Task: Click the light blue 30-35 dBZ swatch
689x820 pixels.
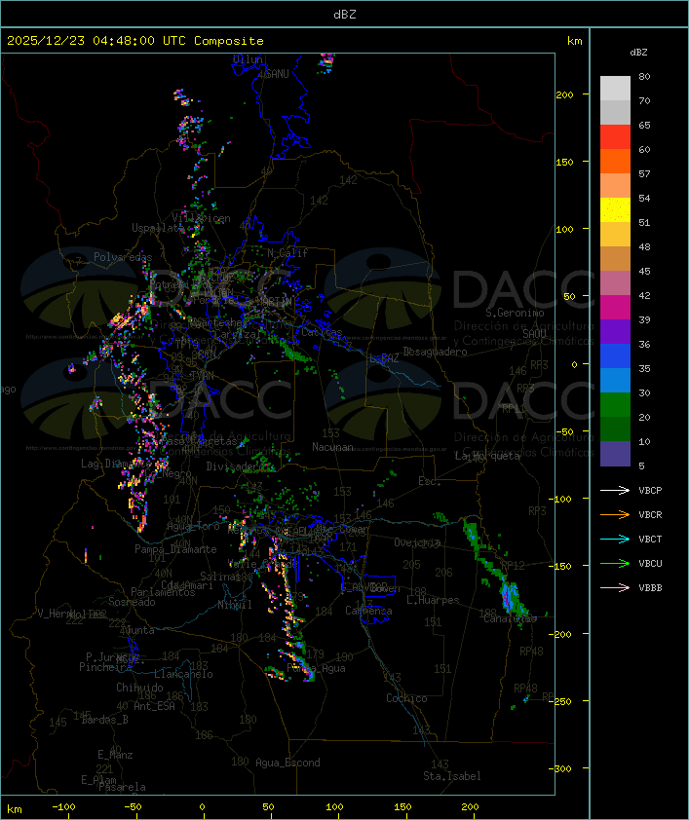Action: point(615,380)
